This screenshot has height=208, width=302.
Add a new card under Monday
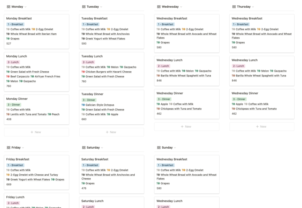(36, 132)
